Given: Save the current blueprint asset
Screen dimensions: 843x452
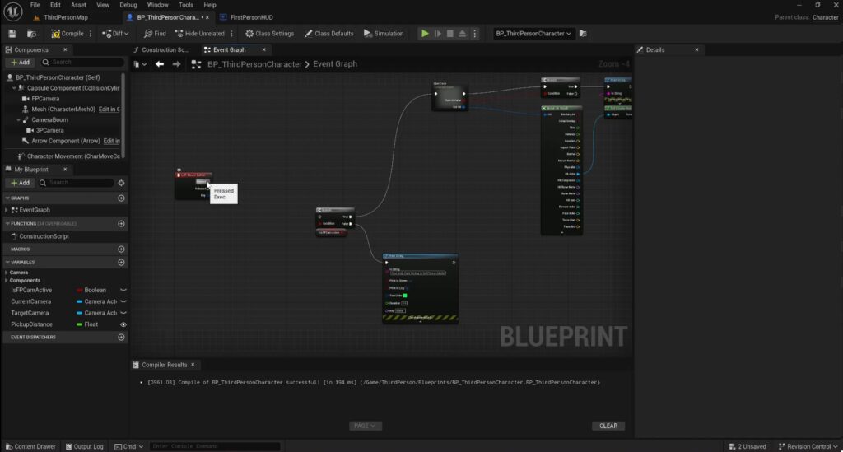Looking at the screenshot, I should point(12,34).
